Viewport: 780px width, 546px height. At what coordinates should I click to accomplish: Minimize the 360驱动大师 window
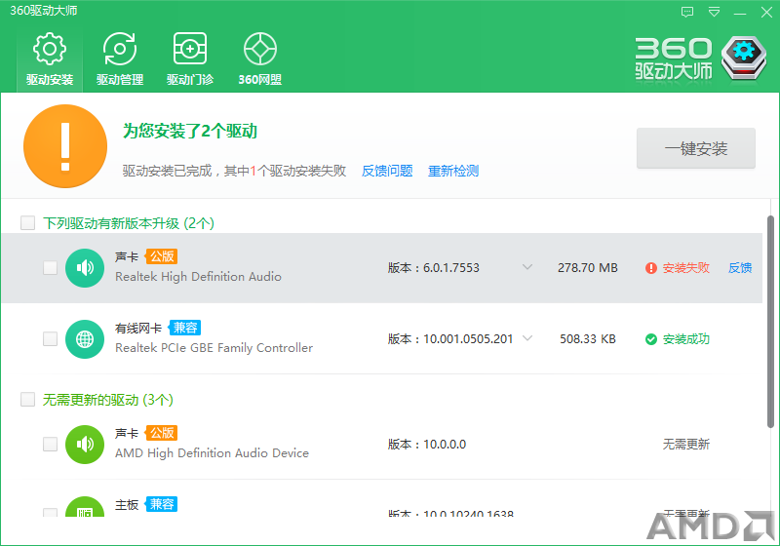pos(740,13)
